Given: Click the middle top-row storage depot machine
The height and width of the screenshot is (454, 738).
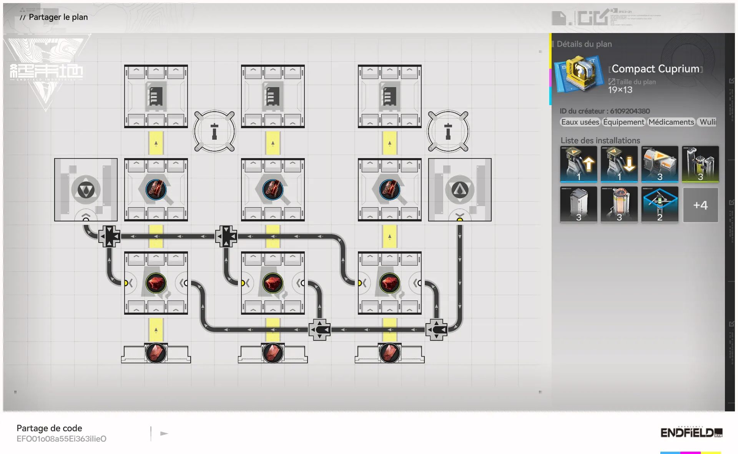Looking at the screenshot, I should (273, 96).
